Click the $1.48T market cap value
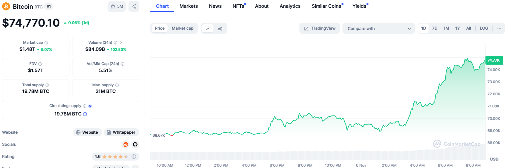The image size is (505, 168). 27,49
